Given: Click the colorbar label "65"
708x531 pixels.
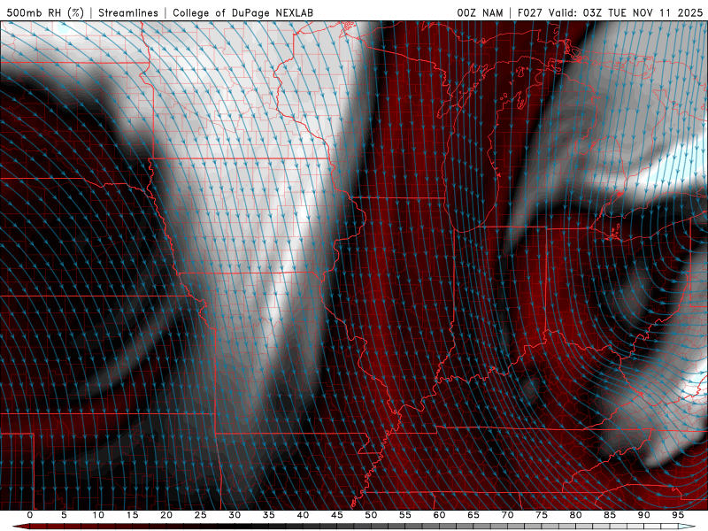Looking at the screenshot, I should pyautogui.click(x=473, y=515).
